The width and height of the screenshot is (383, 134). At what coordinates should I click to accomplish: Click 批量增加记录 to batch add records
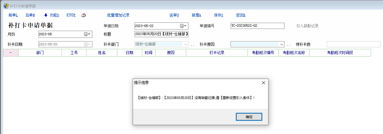click(118, 15)
